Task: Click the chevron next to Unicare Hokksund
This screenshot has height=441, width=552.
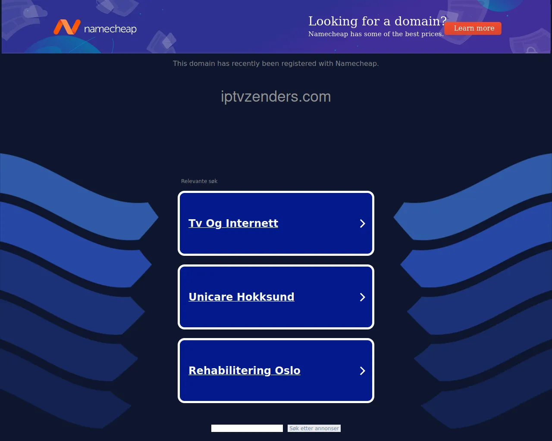Action: 362,297
